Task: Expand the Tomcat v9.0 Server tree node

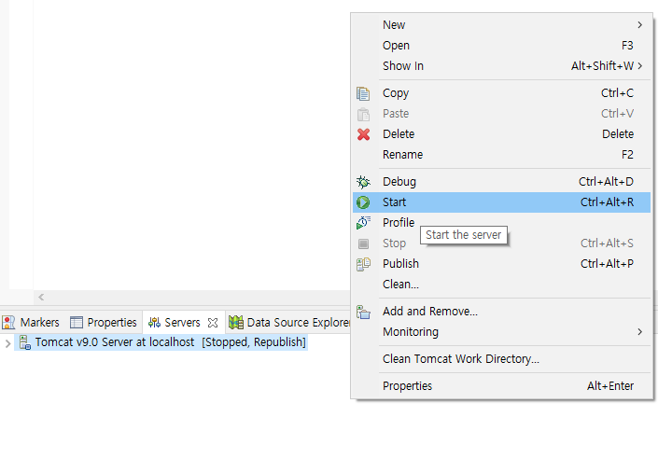Action: 7,343
